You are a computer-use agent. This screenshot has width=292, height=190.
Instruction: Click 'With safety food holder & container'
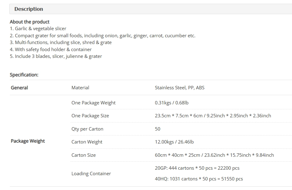pos(51,49)
